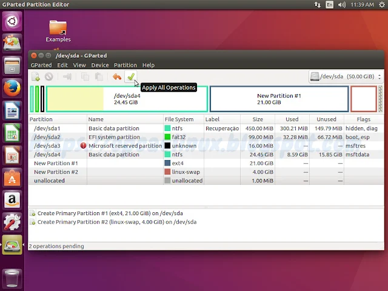Click the Delete partition toolbar icon
Screen dimensions: 388x291
49,77
